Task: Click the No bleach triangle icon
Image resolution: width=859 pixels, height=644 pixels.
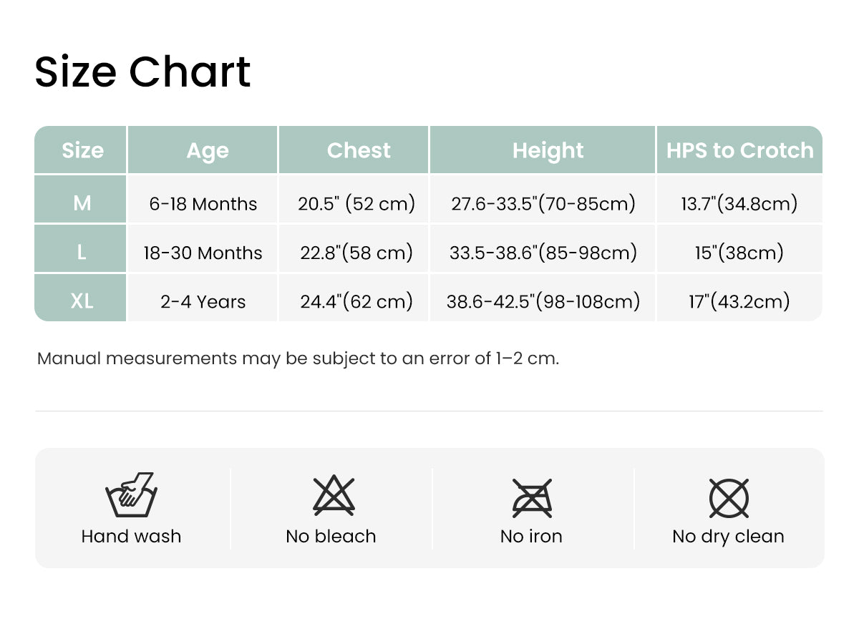Action: click(x=334, y=496)
